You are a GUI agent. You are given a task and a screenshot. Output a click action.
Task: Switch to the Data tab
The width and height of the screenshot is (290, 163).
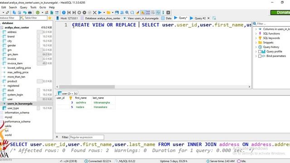166,18
